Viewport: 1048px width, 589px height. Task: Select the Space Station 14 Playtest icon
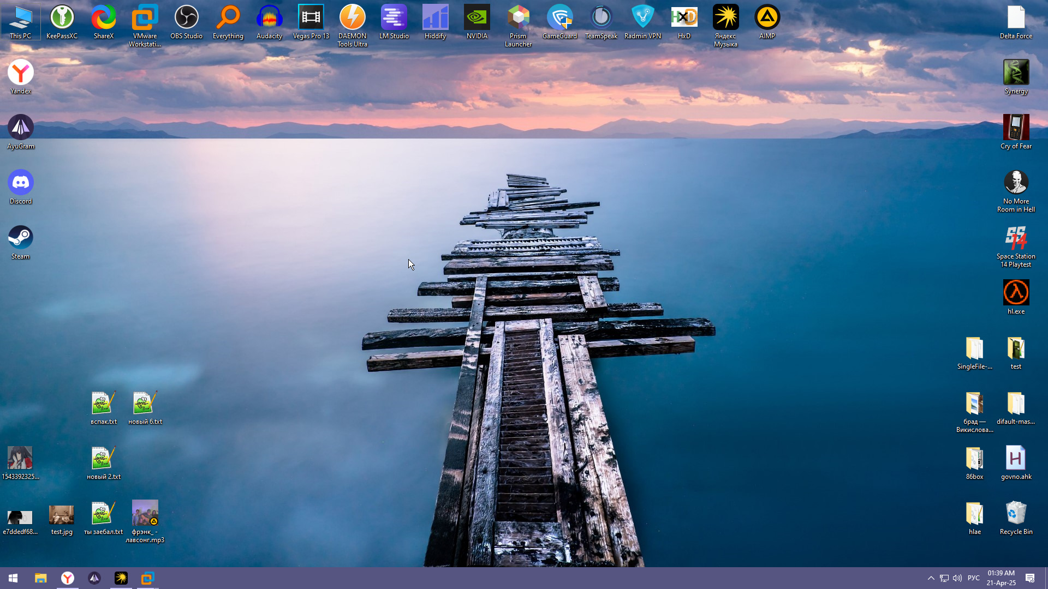[1016, 239]
